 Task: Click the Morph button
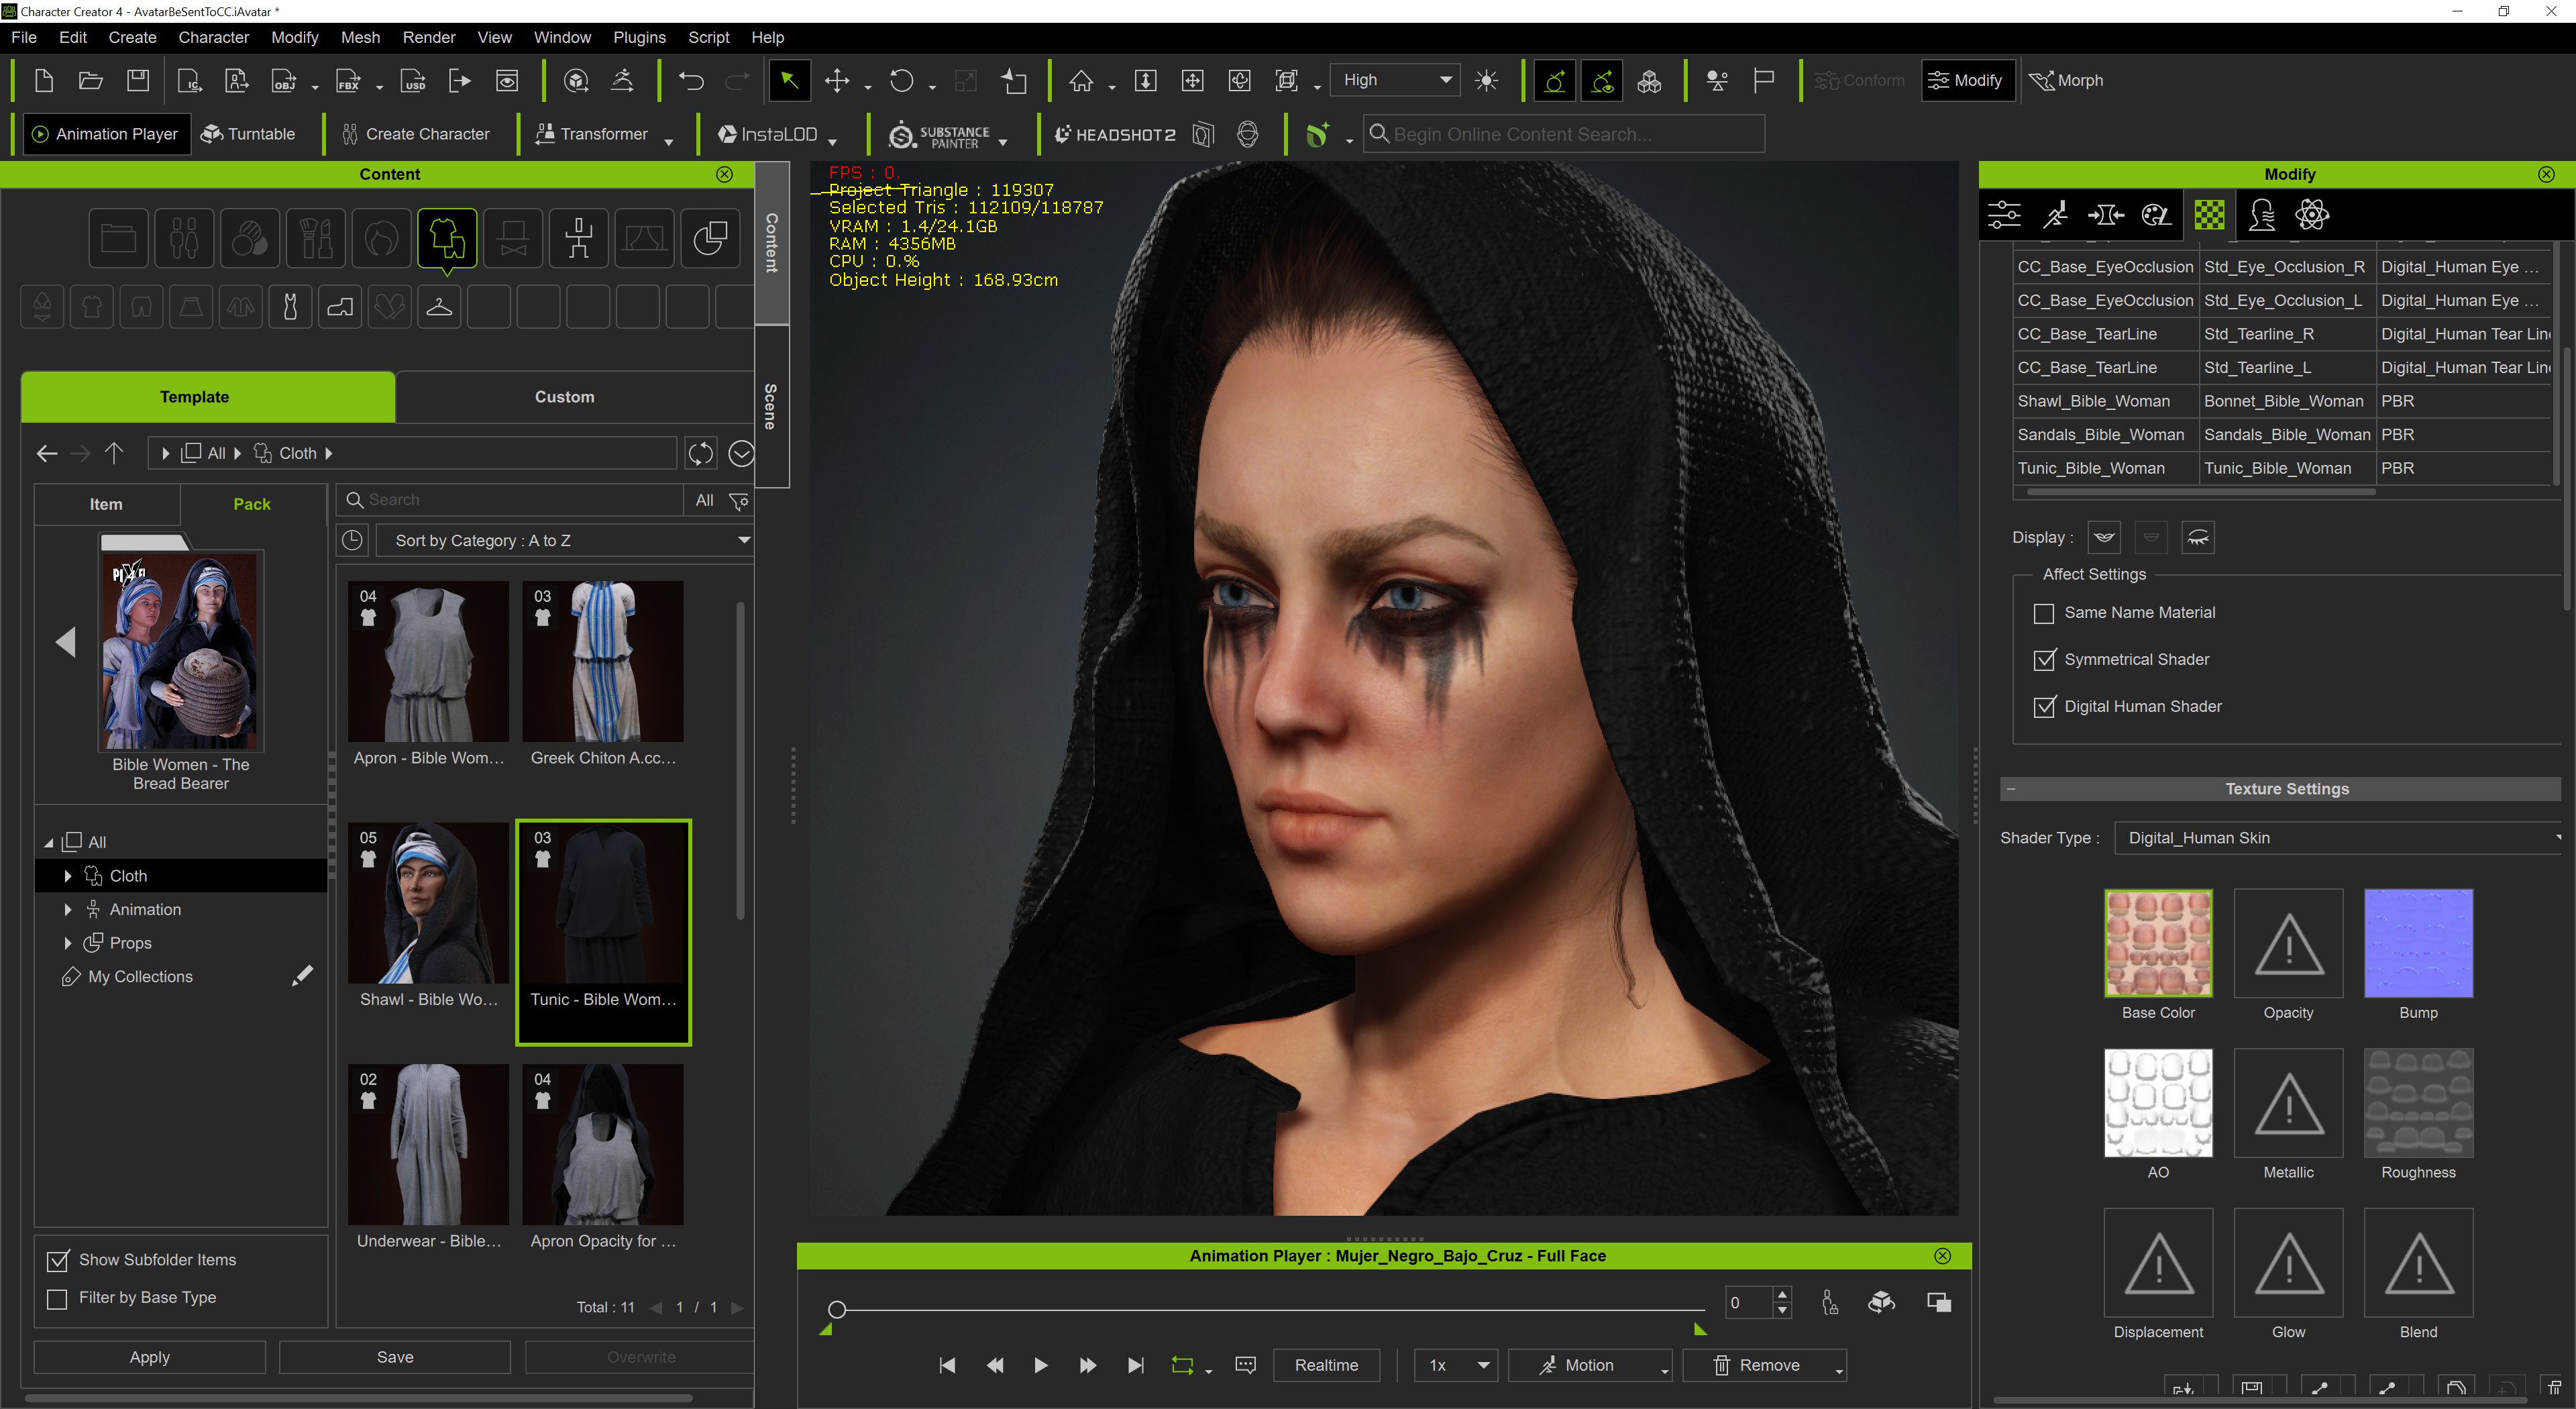2066,80
